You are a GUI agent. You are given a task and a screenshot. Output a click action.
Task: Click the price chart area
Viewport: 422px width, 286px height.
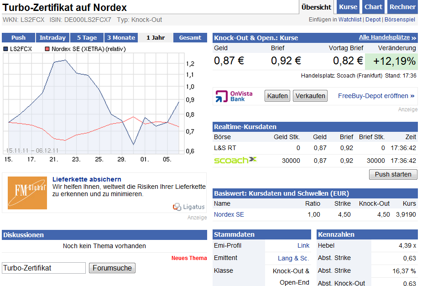[94, 104]
